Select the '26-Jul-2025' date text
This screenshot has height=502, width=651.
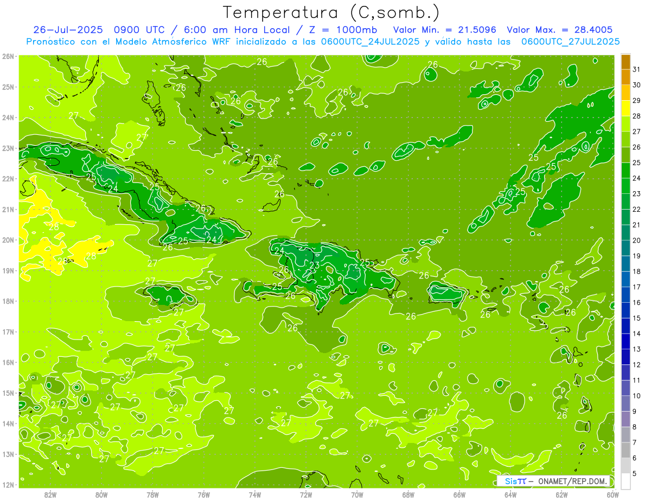[x=68, y=30]
